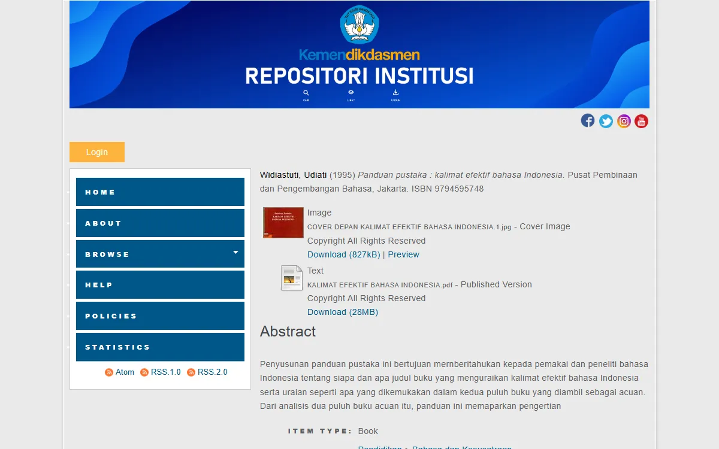719x449 pixels.
Task: Click the Login button
Action: 97,152
